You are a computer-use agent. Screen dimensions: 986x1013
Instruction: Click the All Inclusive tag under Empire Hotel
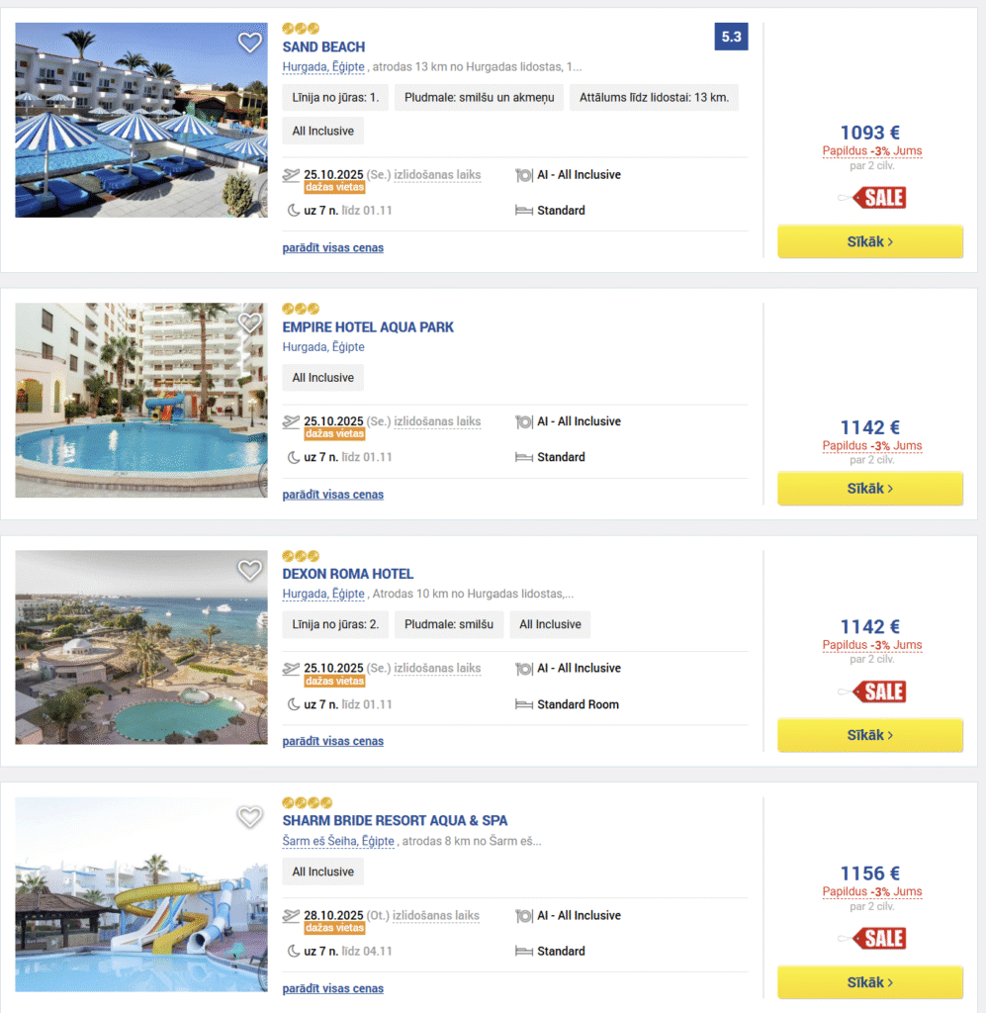pos(322,378)
